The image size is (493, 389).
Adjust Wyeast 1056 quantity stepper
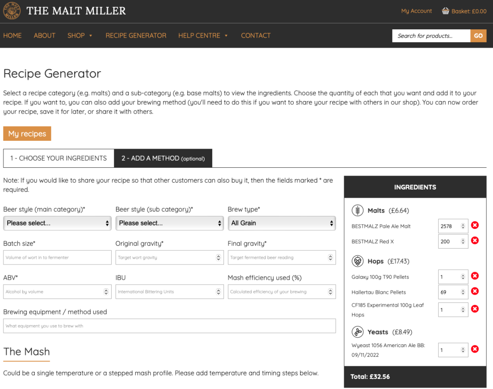pyautogui.click(x=463, y=350)
